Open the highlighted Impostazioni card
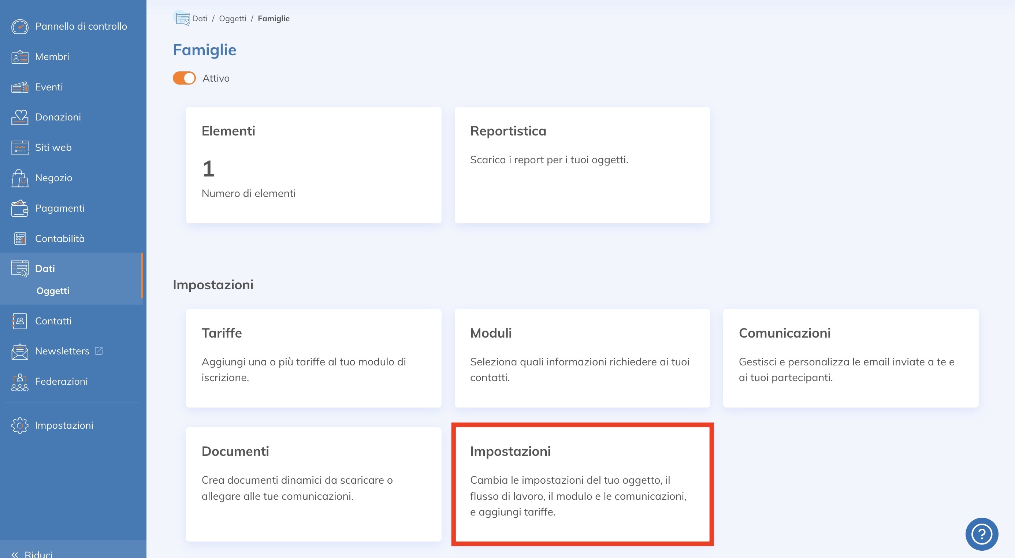 582,484
